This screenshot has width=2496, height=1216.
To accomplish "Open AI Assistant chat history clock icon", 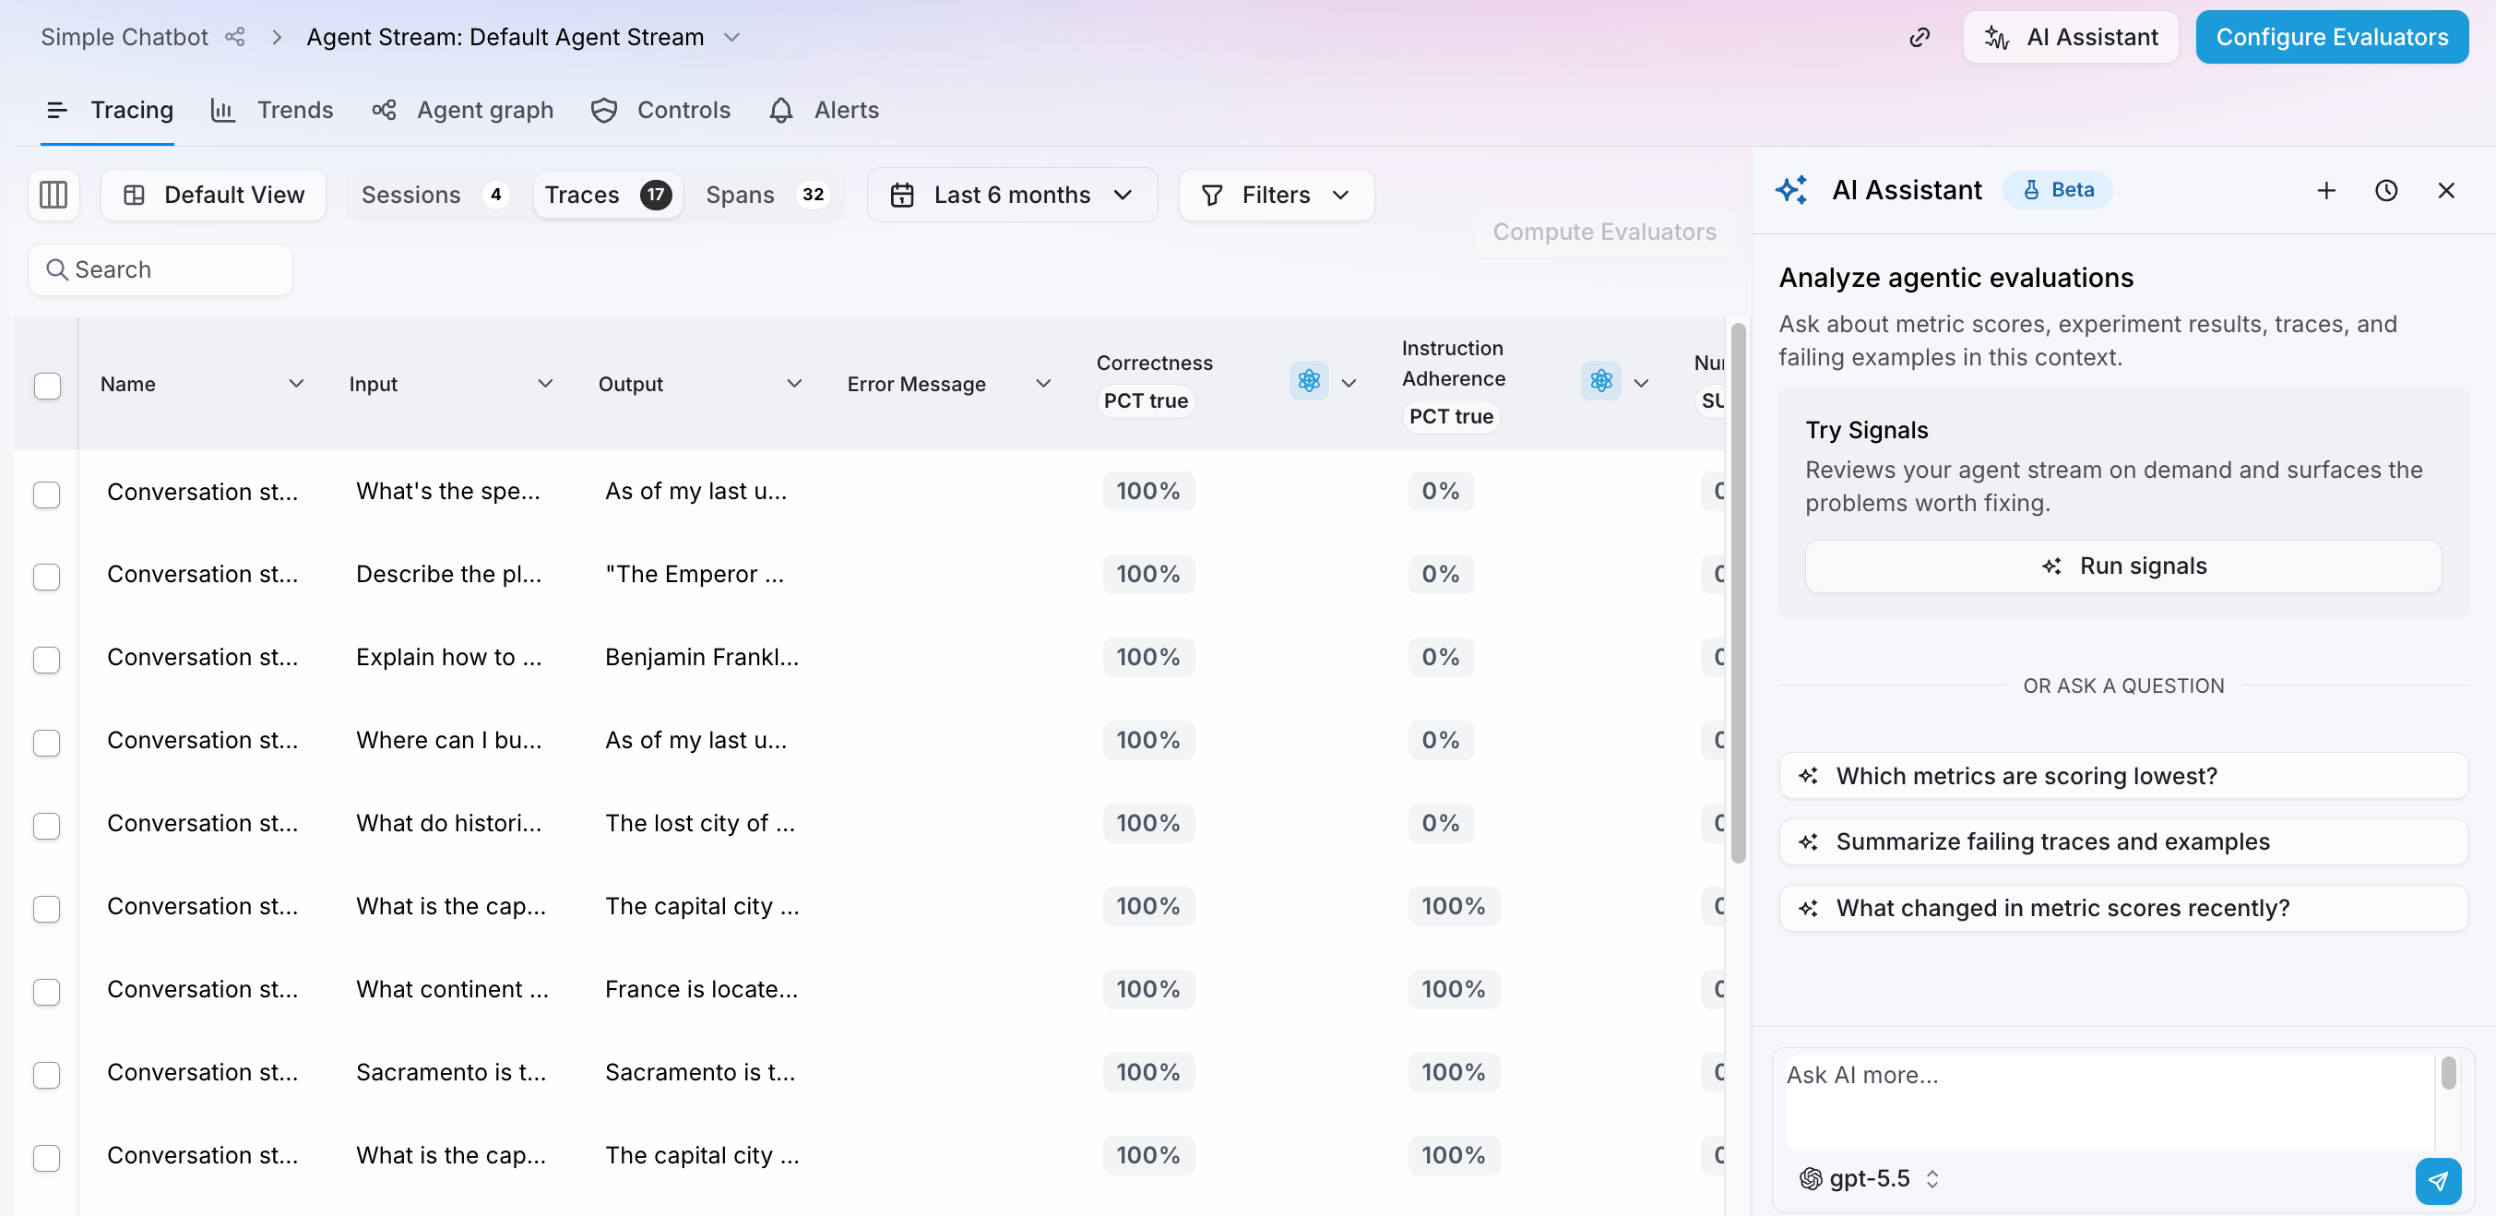I will click(x=2385, y=190).
